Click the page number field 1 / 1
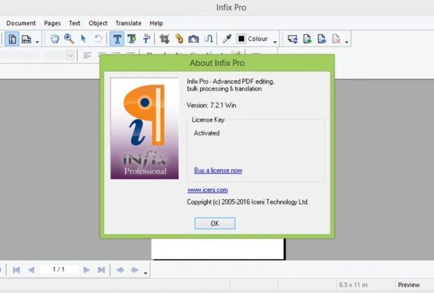 59,269
